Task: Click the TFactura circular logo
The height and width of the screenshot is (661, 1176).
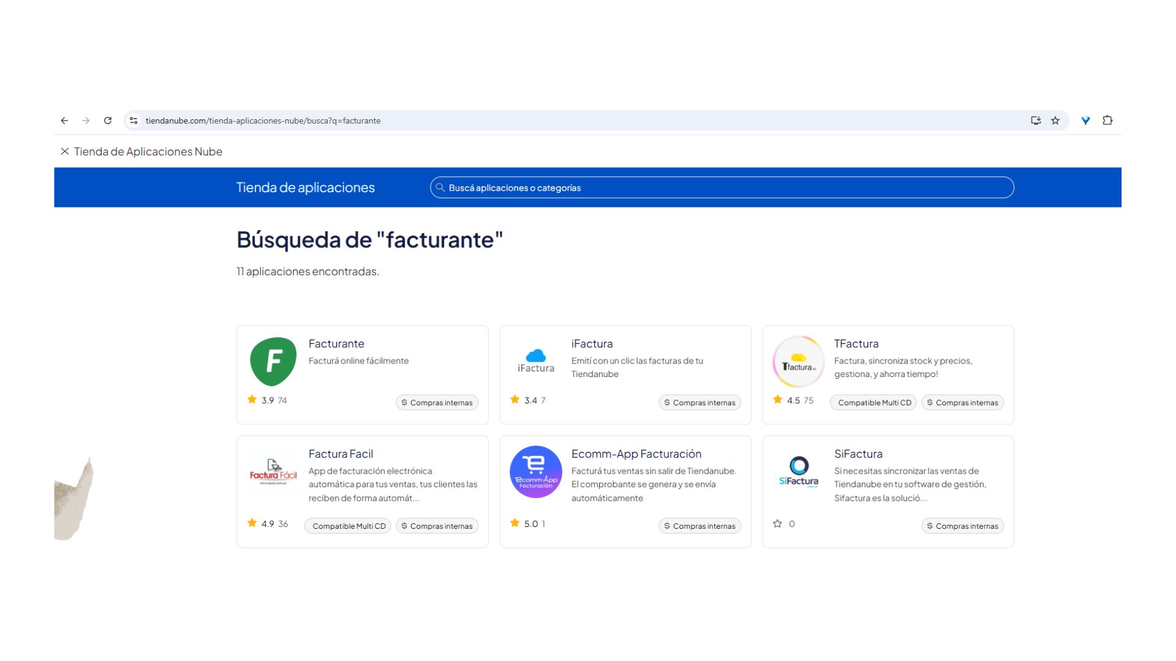Action: pyautogui.click(x=798, y=362)
